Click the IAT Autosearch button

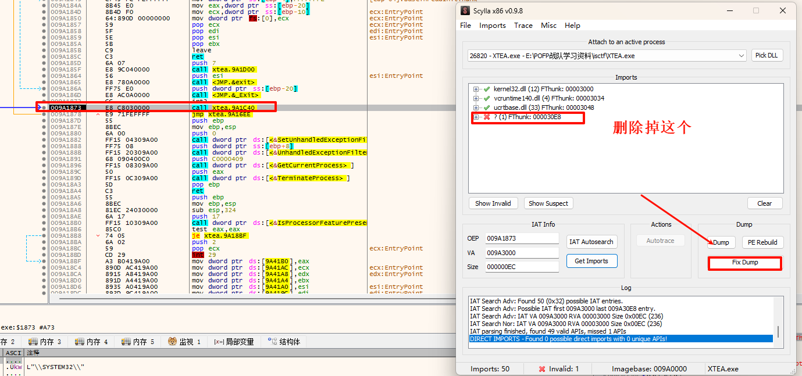pyautogui.click(x=591, y=242)
